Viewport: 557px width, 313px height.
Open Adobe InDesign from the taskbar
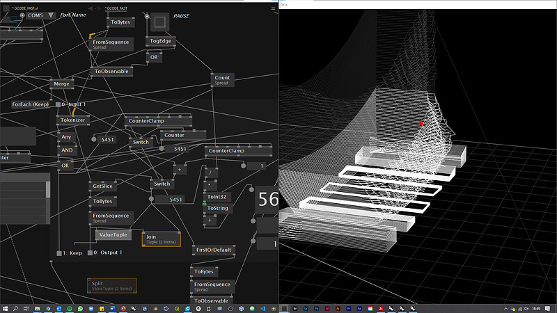[x=327, y=309]
